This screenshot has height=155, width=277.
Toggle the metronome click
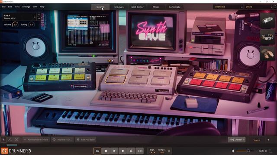(x=131, y=151)
